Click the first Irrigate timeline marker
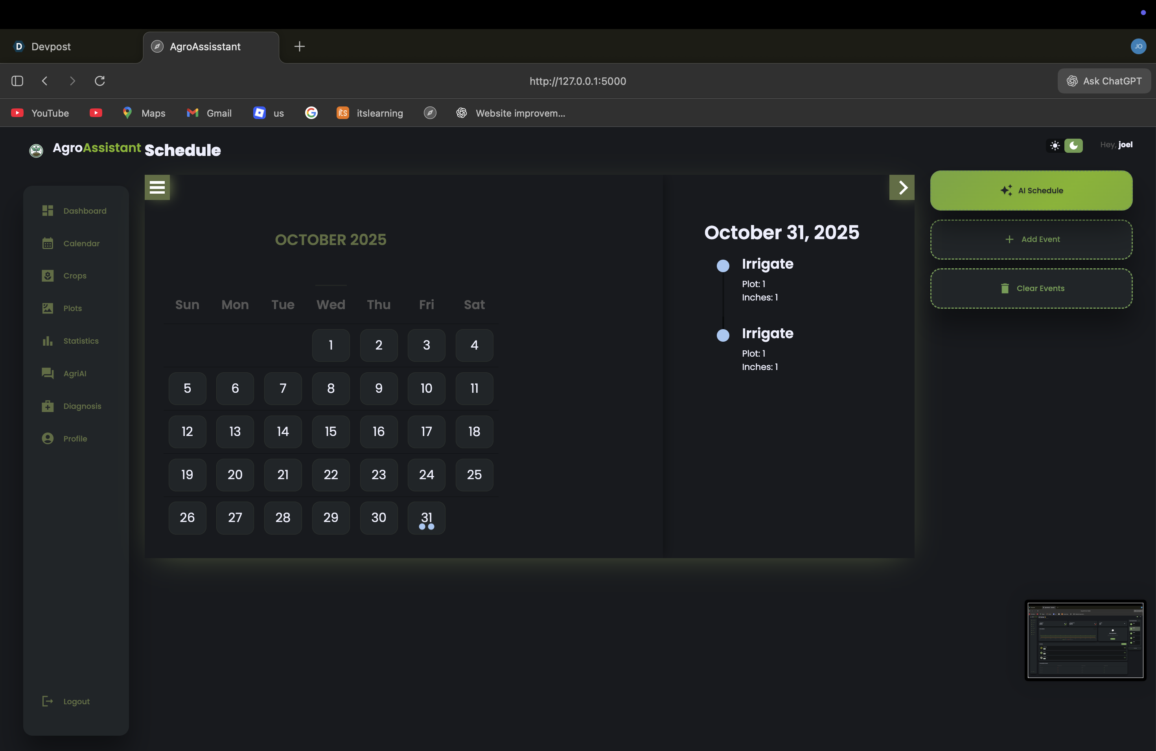 (x=723, y=266)
